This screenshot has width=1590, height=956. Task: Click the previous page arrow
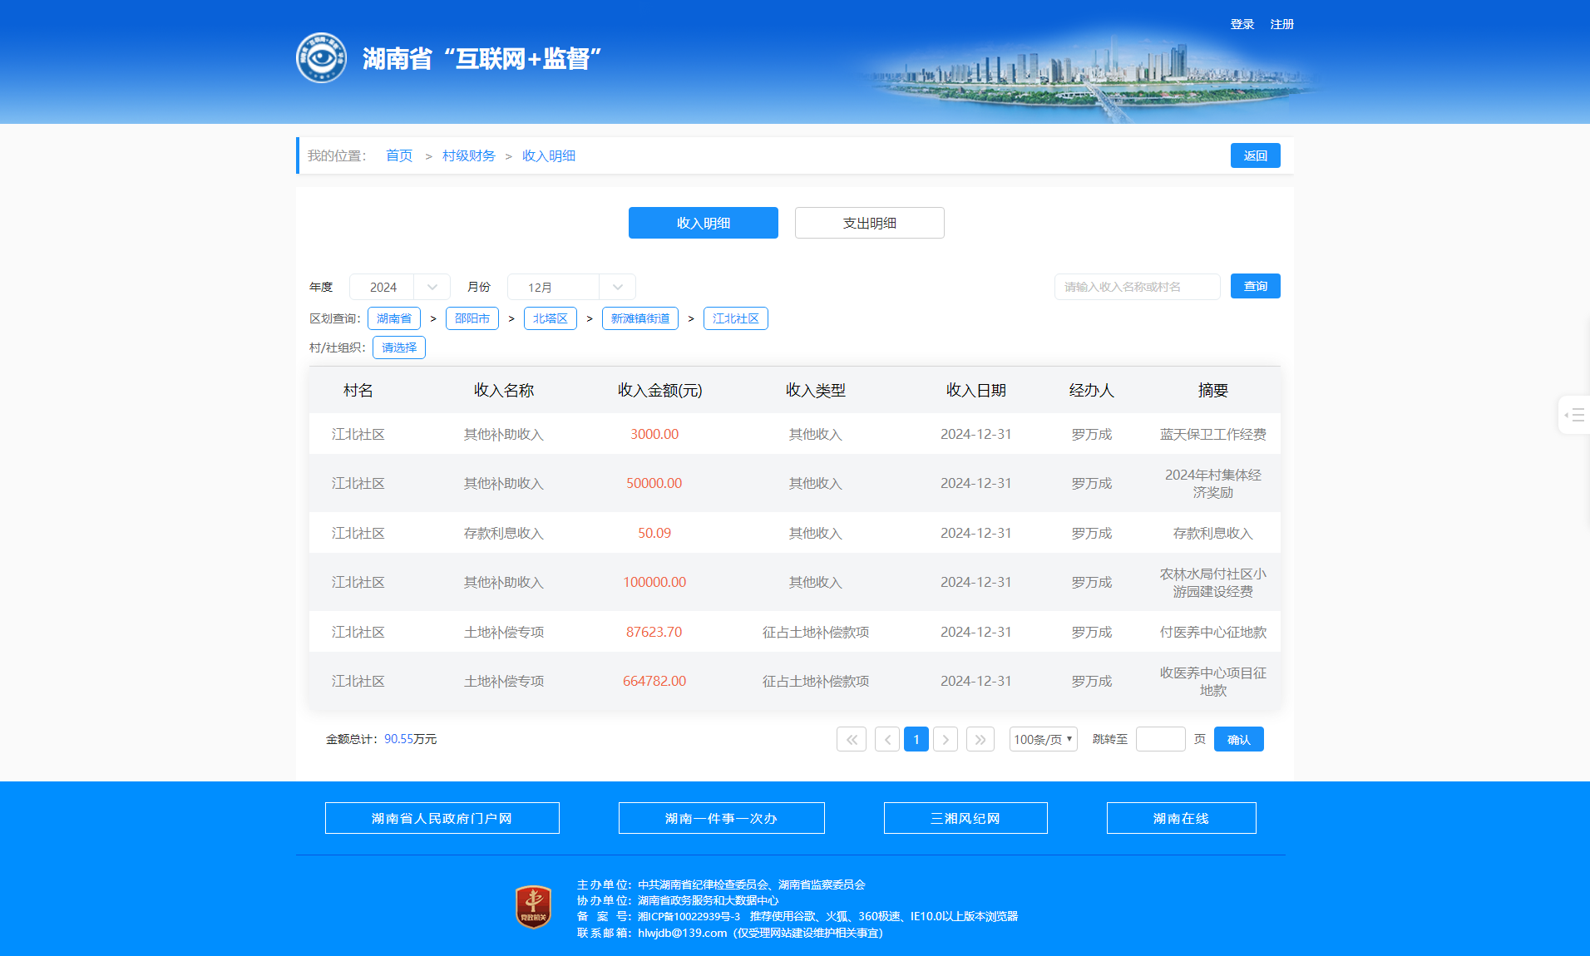[x=887, y=739]
